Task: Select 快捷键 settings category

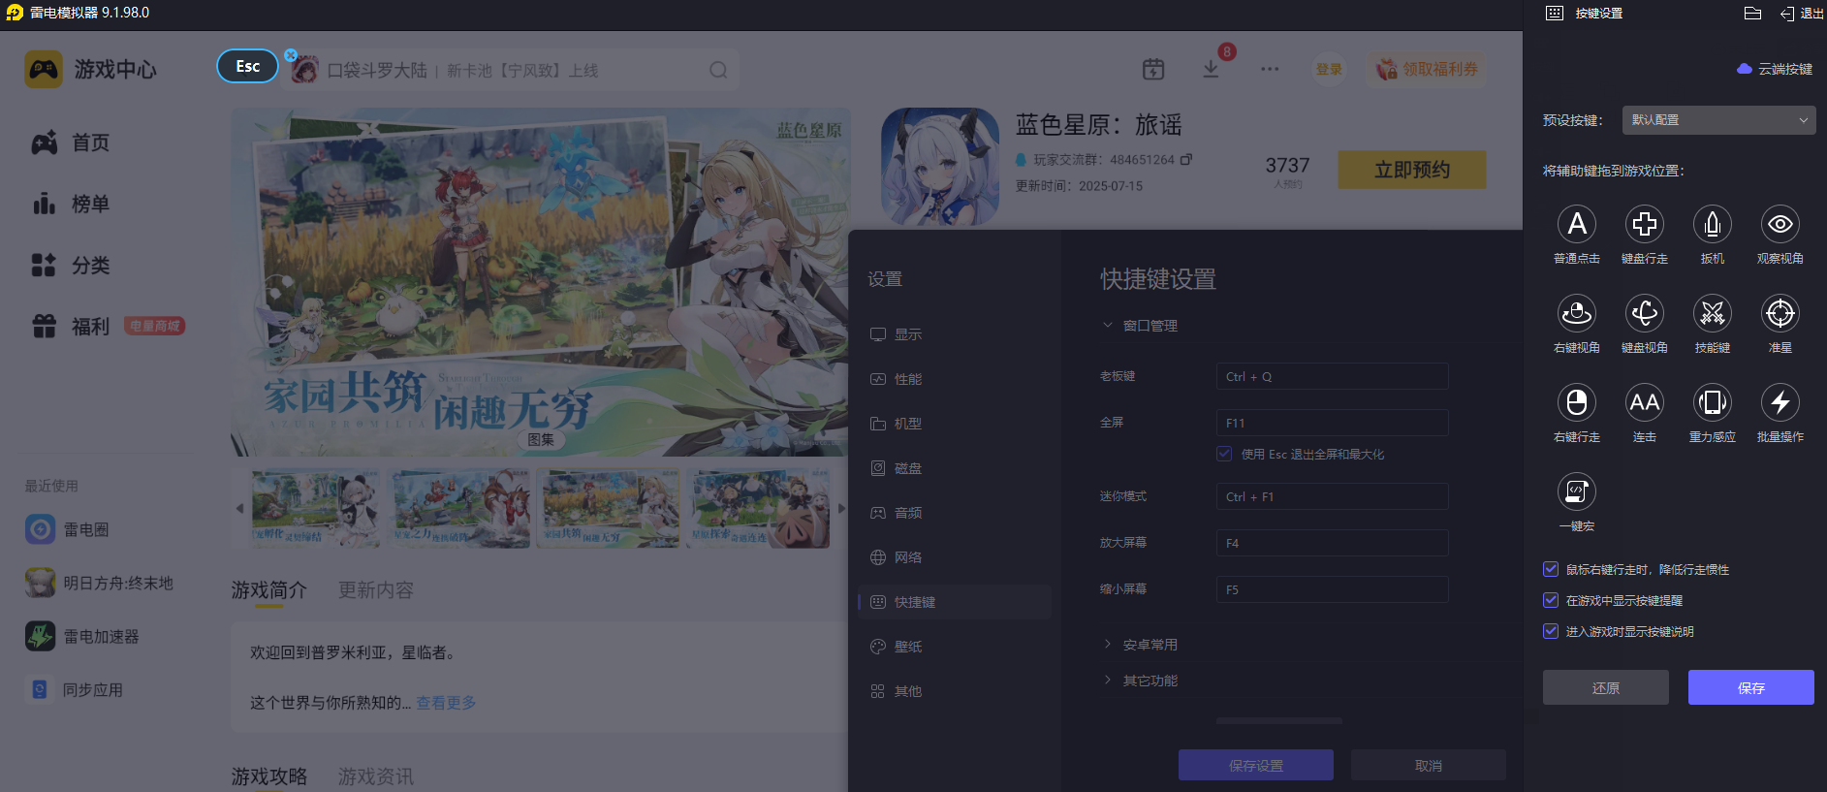Action: pos(955,602)
